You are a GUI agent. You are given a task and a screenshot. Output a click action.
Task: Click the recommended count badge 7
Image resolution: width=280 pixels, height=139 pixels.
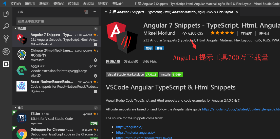coord(96,108)
